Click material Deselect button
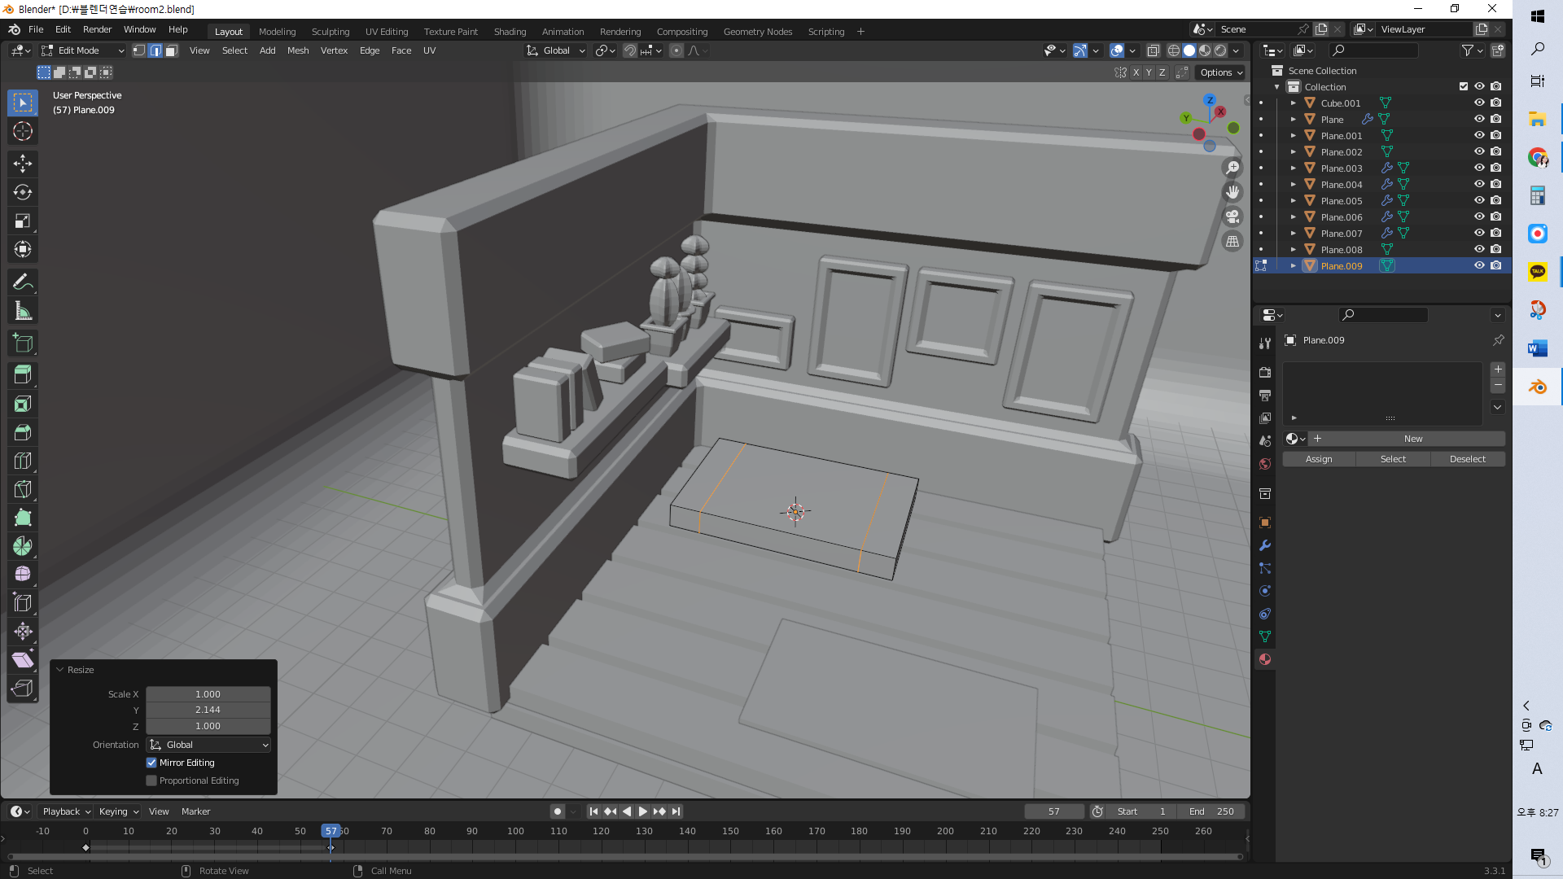The image size is (1563, 879). tap(1467, 459)
